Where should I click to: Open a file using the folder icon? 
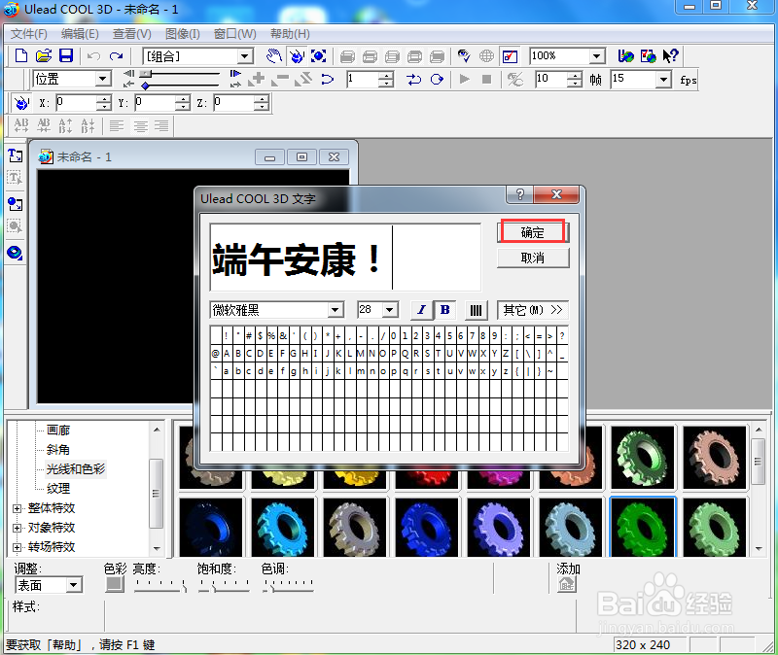click(x=44, y=55)
